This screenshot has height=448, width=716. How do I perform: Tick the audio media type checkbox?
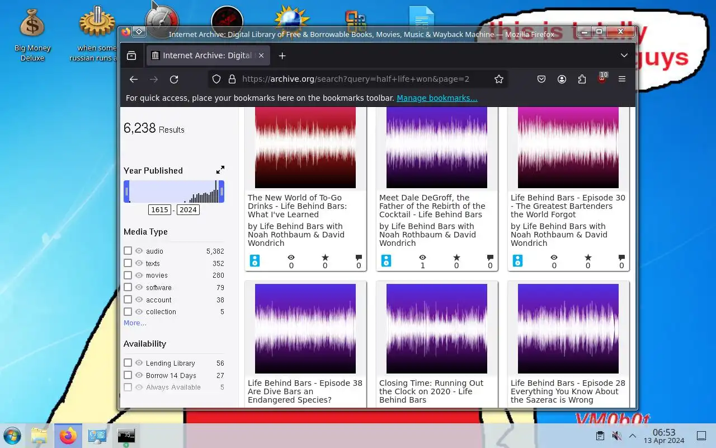click(x=128, y=251)
